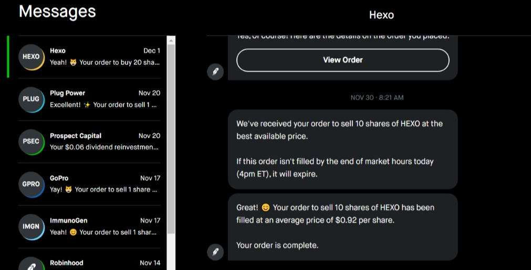The image size is (531, 270).
Task: Click the Hexo conversation title at top
Action: click(x=381, y=15)
